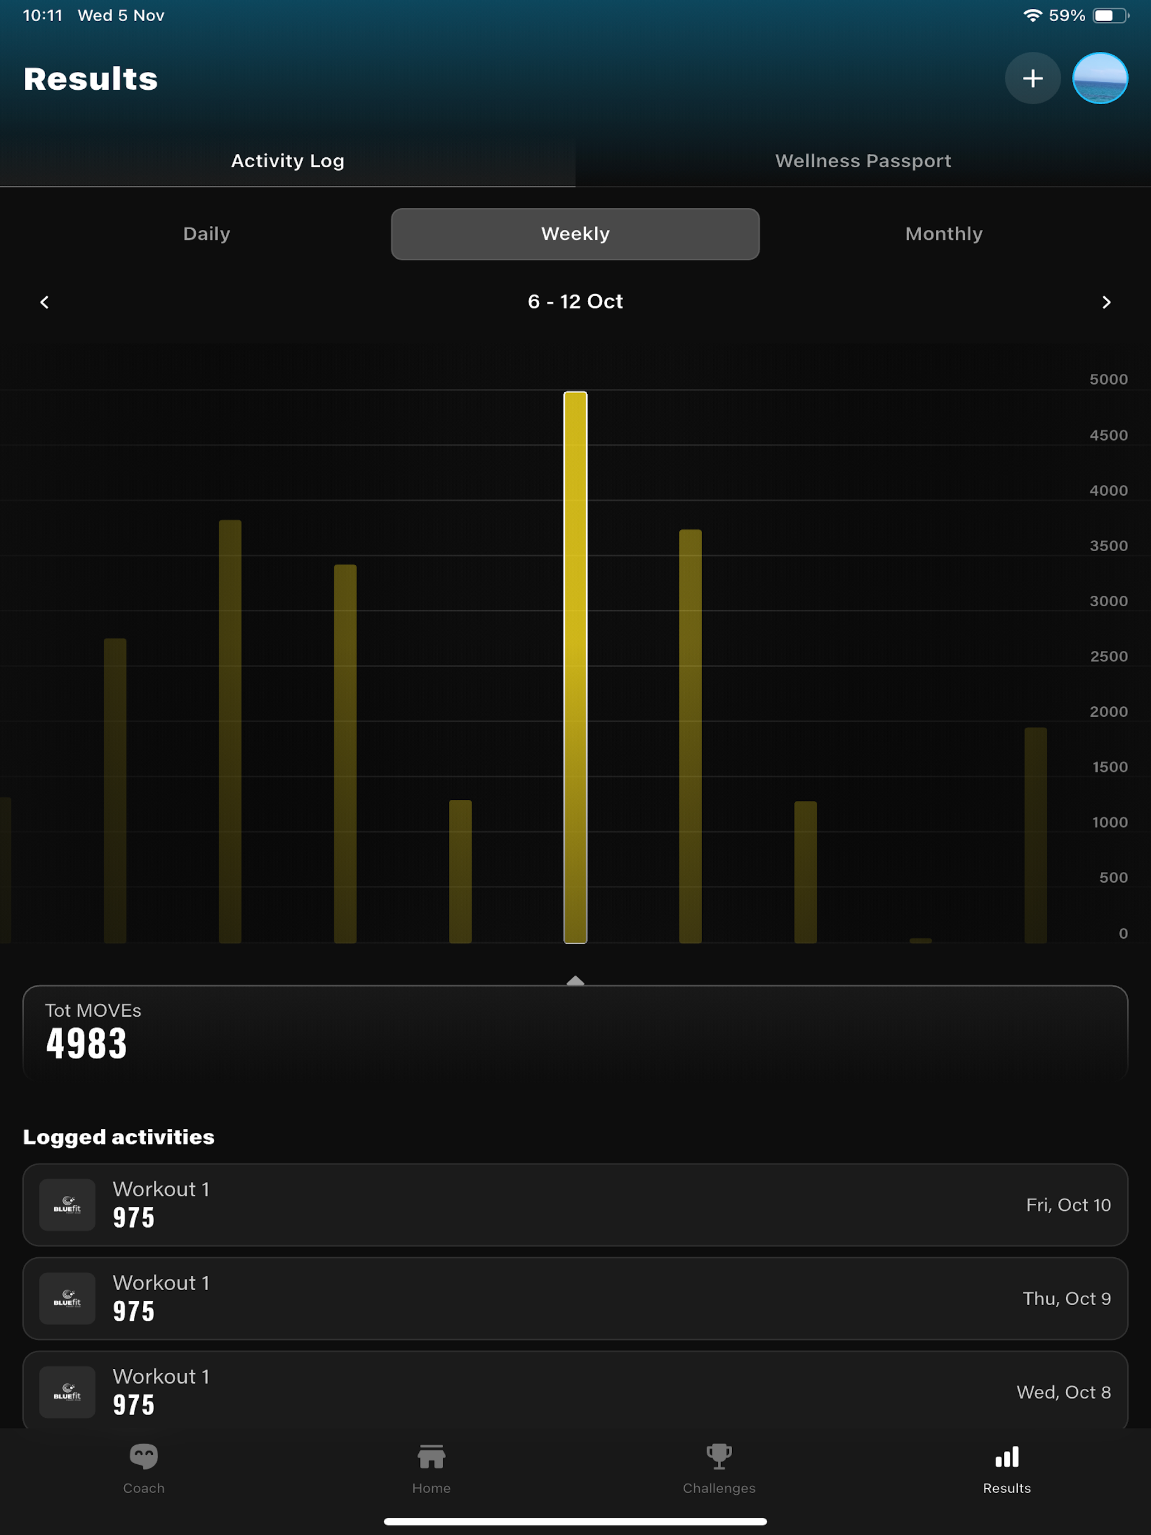The height and width of the screenshot is (1535, 1151).
Task: Tap the 5000 axis label
Action: tap(1108, 379)
